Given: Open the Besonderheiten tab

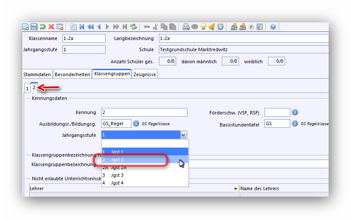Looking at the screenshot, I should (x=72, y=74).
